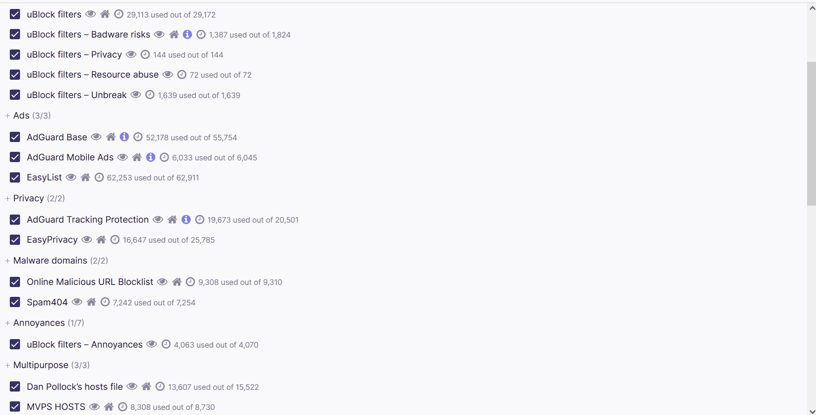
Task: Click the clock icon next to EasyPrivacy
Action: (x=115, y=239)
